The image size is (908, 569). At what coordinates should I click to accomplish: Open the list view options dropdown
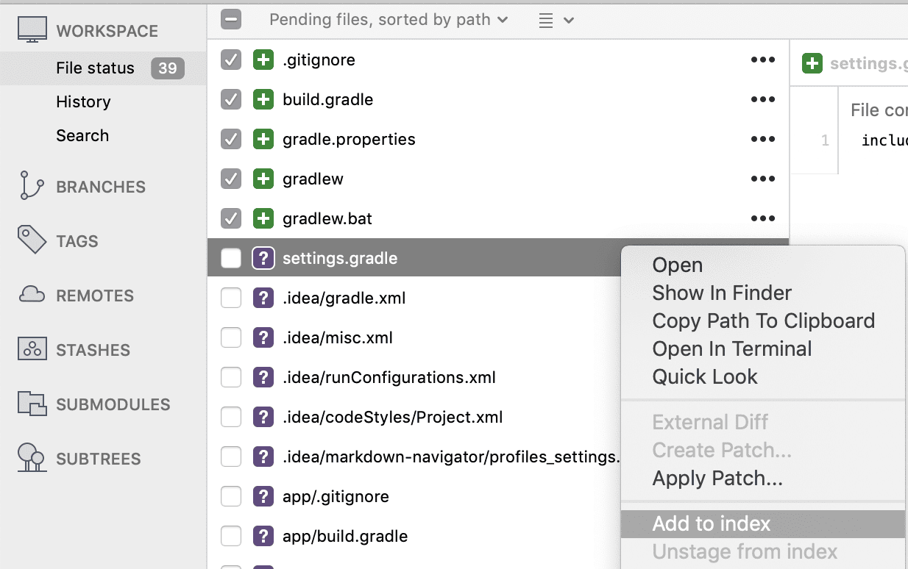tap(556, 20)
